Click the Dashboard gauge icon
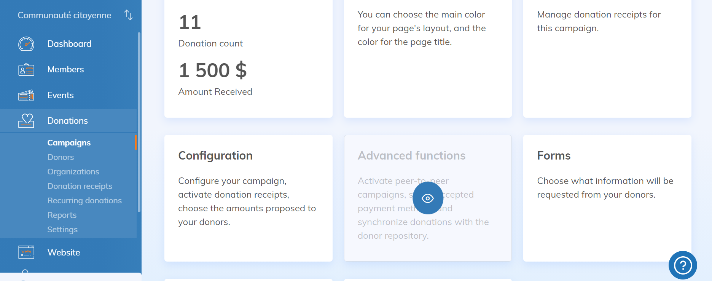Screen dimensions: 712x281 tap(26, 44)
